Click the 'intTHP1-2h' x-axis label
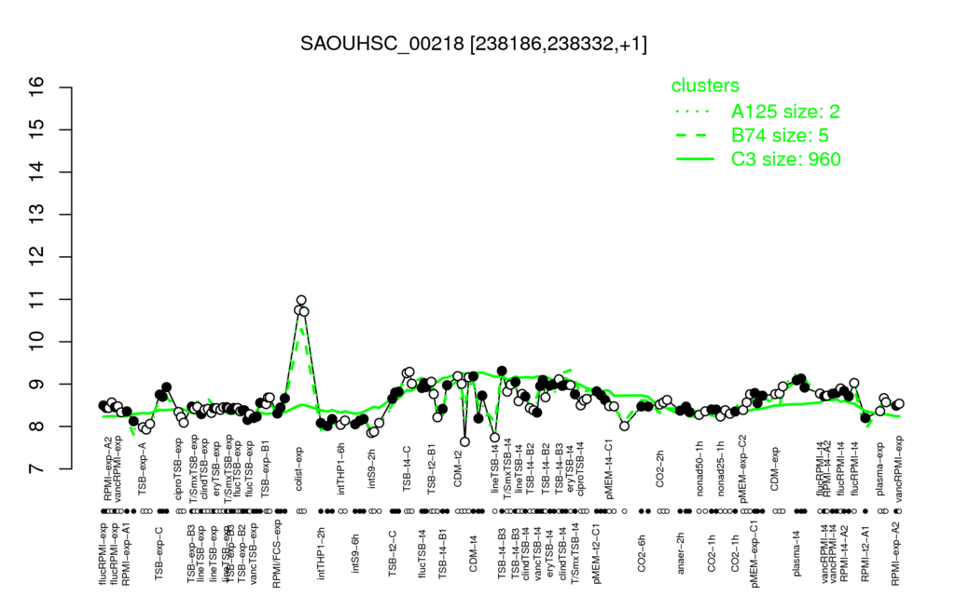Viewport: 955px width, 596px height. click(x=321, y=553)
